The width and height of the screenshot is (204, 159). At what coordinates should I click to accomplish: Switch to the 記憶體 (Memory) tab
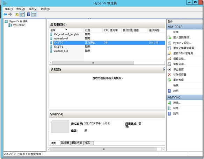[65, 143]
